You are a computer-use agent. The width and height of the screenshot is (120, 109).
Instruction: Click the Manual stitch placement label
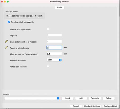[x=21, y=29]
